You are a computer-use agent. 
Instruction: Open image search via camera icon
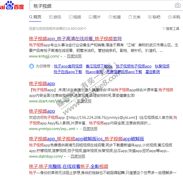point(177,6)
